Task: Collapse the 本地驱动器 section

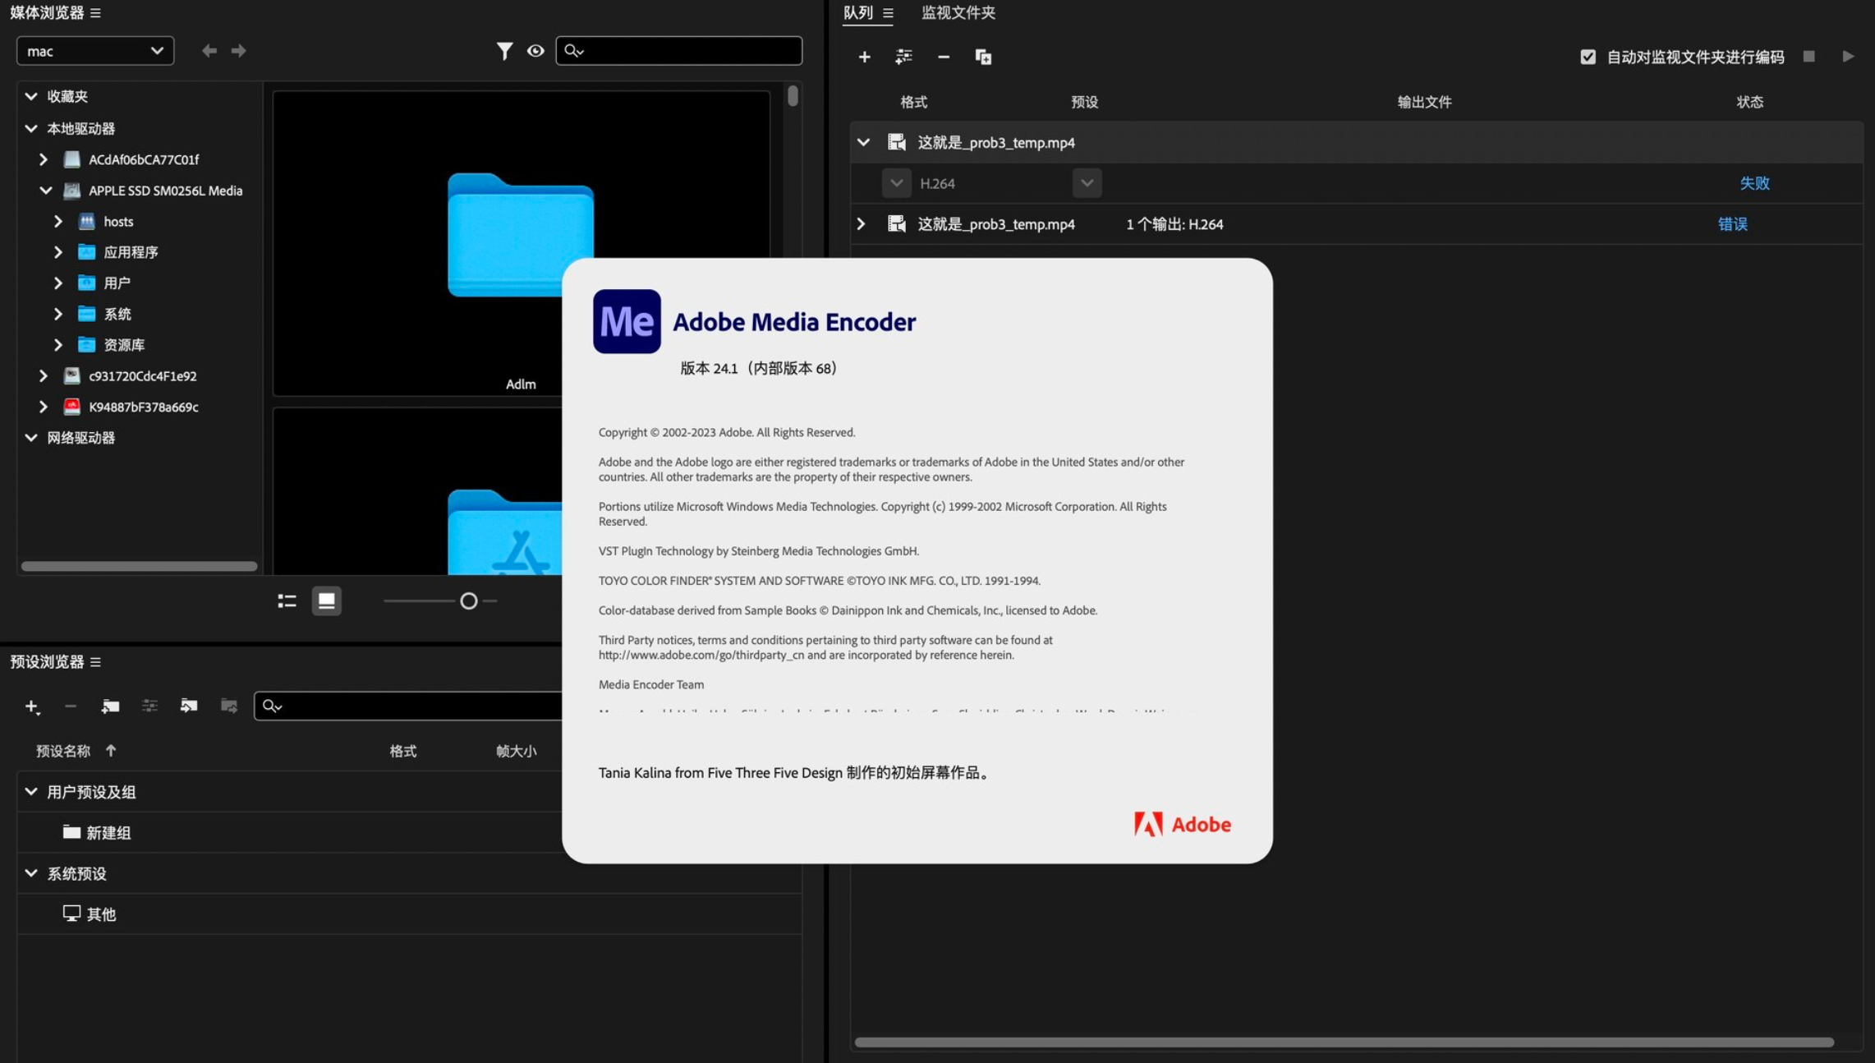Action: click(31, 128)
